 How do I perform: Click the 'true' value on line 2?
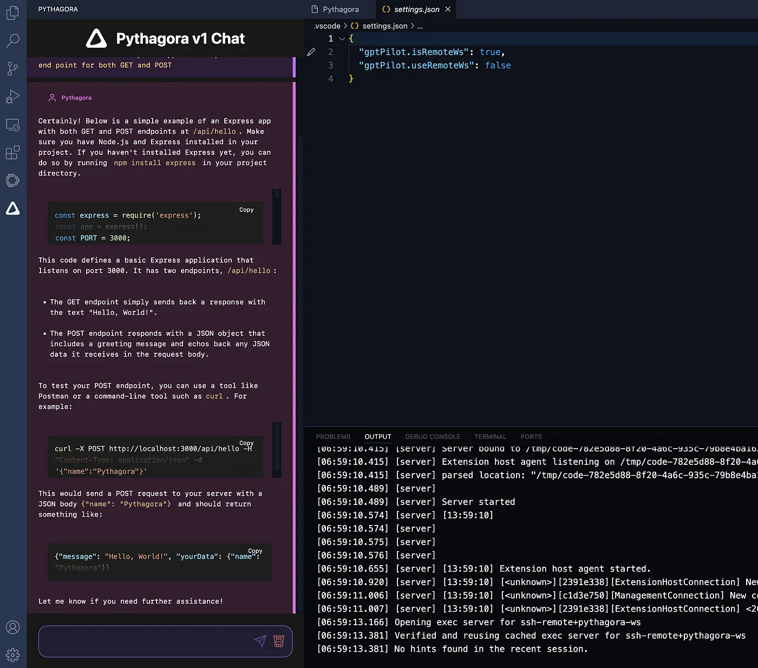click(x=490, y=52)
